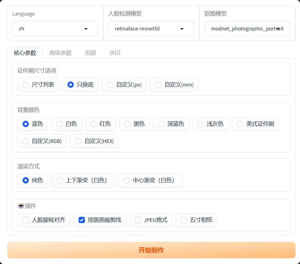This screenshot has height=264, width=300.
Task: Open the 水印 tab
Action: point(115,53)
